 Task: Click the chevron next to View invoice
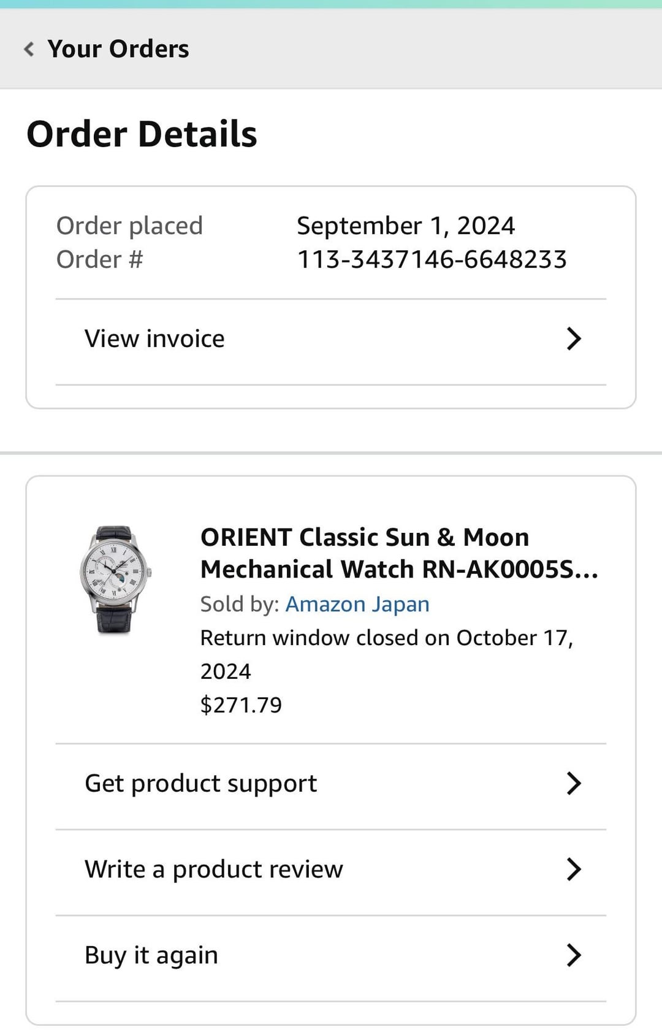pyautogui.click(x=573, y=339)
